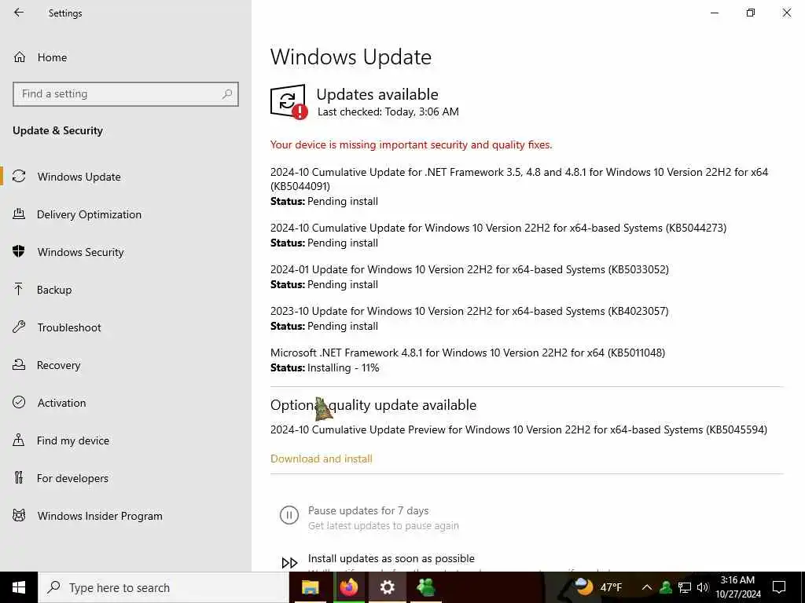Click the Last checked: Today, 3:06 AM text
Screen dimensions: 805x603
(388, 111)
